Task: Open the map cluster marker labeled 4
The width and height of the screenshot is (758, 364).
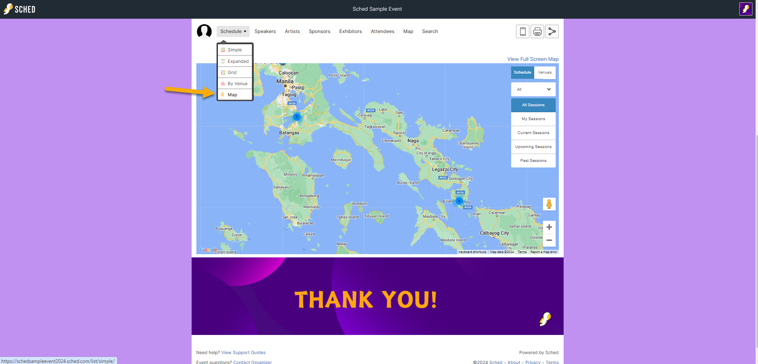Action: 459,201
